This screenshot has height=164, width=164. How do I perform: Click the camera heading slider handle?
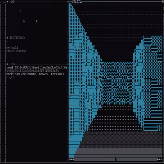coord(116,159)
